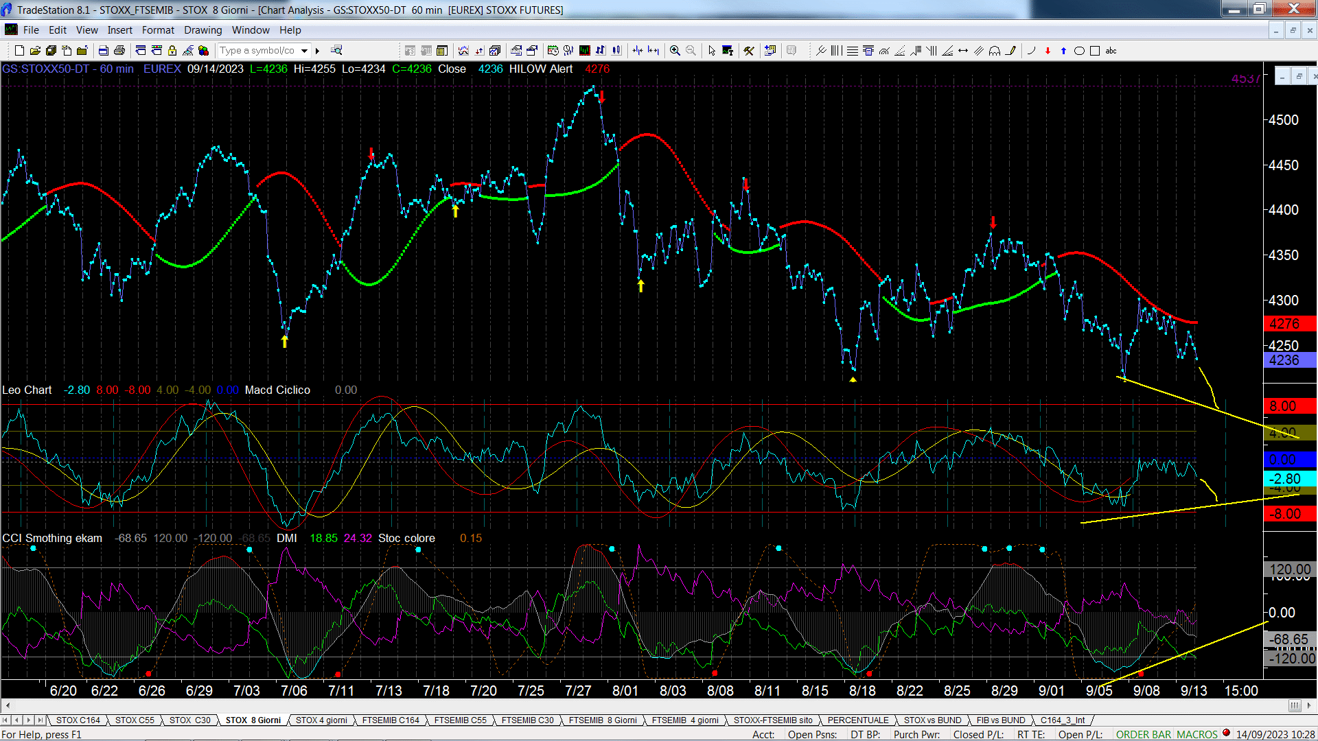This screenshot has height=741, width=1318.
Task: Select the rectangle drawing tool
Action: (x=1095, y=51)
